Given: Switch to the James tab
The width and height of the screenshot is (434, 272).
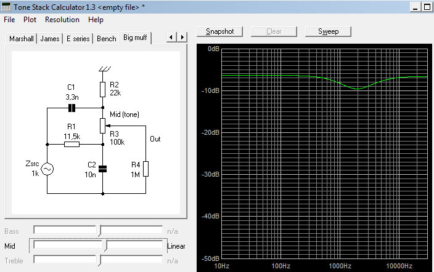Looking at the screenshot, I should pyautogui.click(x=50, y=39).
